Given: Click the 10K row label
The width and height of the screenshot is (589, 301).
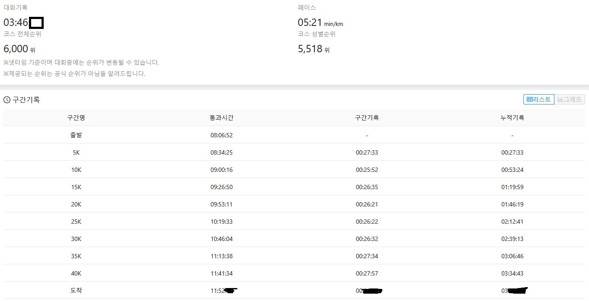Looking at the screenshot, I should 76,170.
